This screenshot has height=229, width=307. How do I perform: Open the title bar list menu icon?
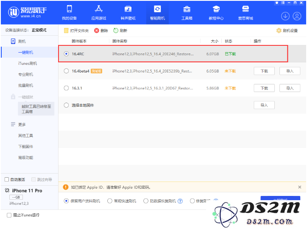tap(283, 3)
